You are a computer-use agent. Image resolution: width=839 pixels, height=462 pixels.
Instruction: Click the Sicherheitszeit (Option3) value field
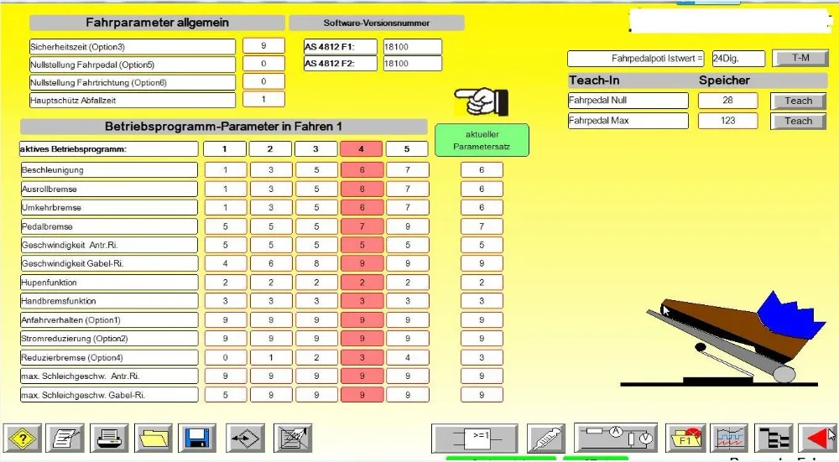click(x=263, y=46)
